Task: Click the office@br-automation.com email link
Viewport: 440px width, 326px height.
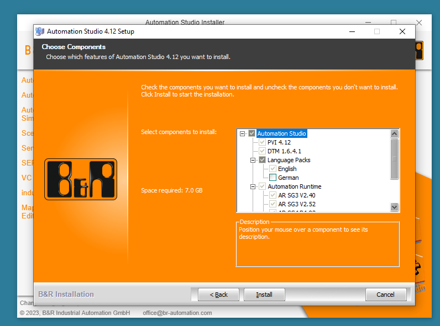Action: click(177, 313)
